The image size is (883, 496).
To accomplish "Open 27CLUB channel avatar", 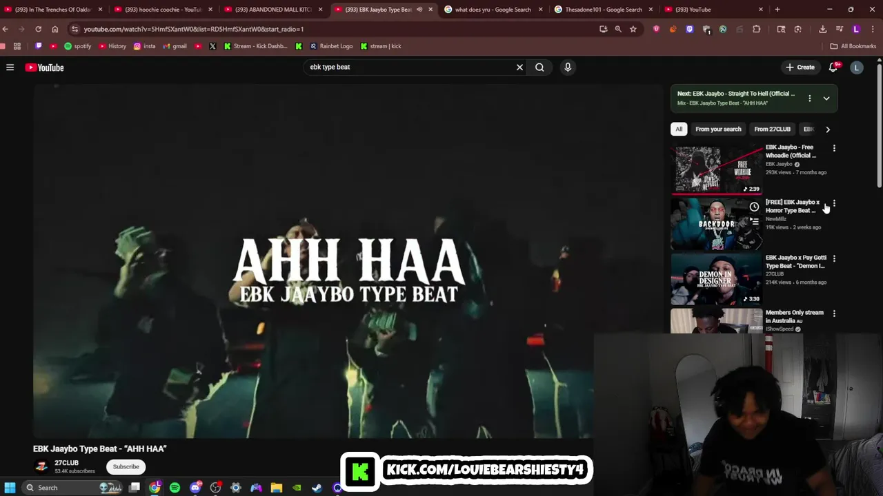I will pyautogui.click(x=41, y=466).
